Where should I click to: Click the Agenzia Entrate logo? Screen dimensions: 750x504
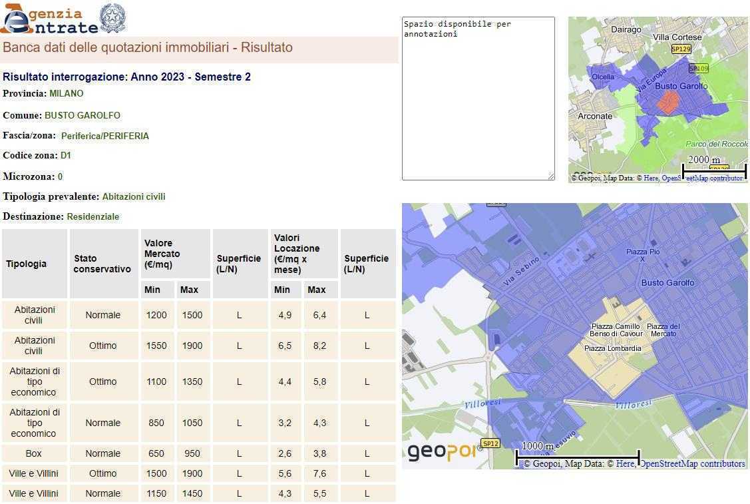pyautogui.click(x=50, y=19)
